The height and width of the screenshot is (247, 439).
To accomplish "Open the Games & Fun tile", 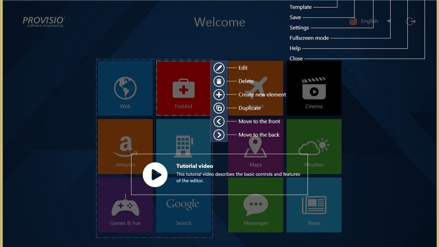I will tap(125, 205).
